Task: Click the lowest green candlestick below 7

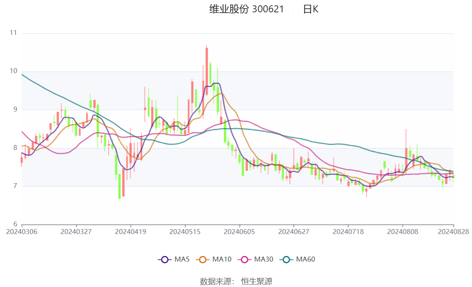Action: [119, 186]
